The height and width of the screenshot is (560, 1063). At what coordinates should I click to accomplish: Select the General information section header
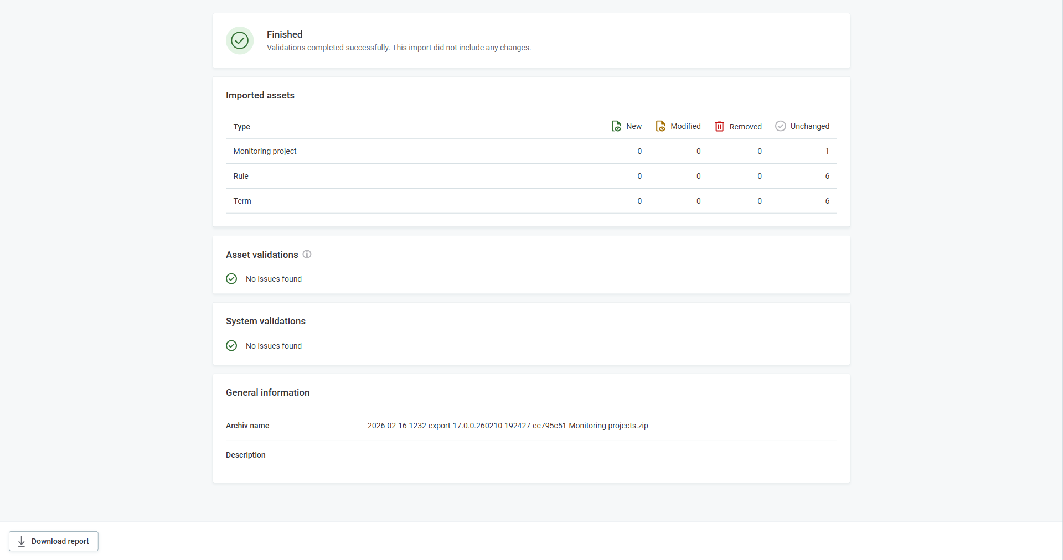click(267, 392)
